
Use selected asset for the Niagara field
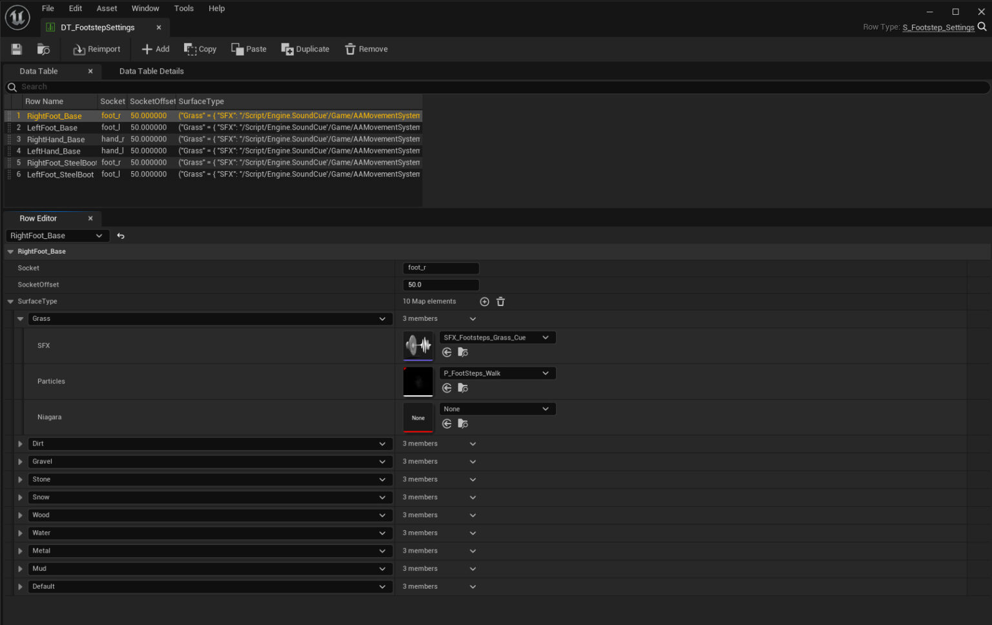click(447, 424)
